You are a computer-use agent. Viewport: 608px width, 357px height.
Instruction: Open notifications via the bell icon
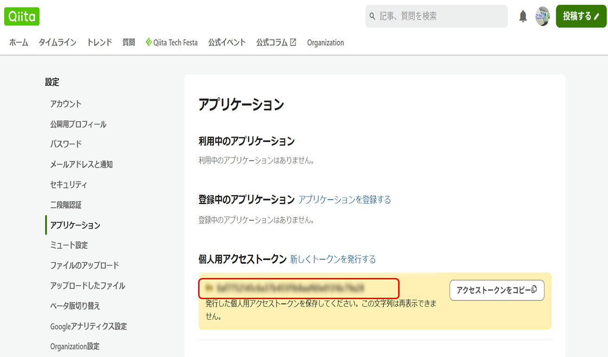[522, 16]
